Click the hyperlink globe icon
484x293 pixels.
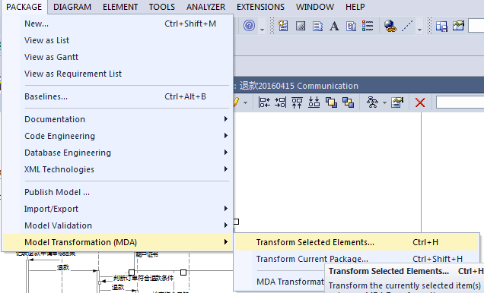click(390, 26)
